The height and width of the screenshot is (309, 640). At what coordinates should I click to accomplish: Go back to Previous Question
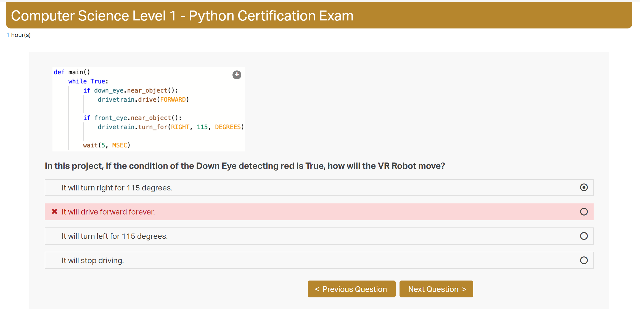351,289
